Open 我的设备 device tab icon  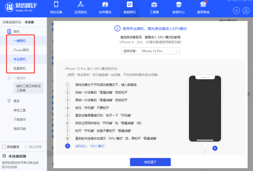tap(56, 5)
